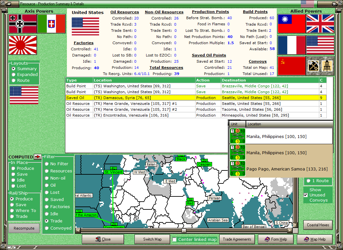Click the US flag below the Layouts panel
This screenshot has width=343, height=250.
pyautogui.click(x=24, y=95)
